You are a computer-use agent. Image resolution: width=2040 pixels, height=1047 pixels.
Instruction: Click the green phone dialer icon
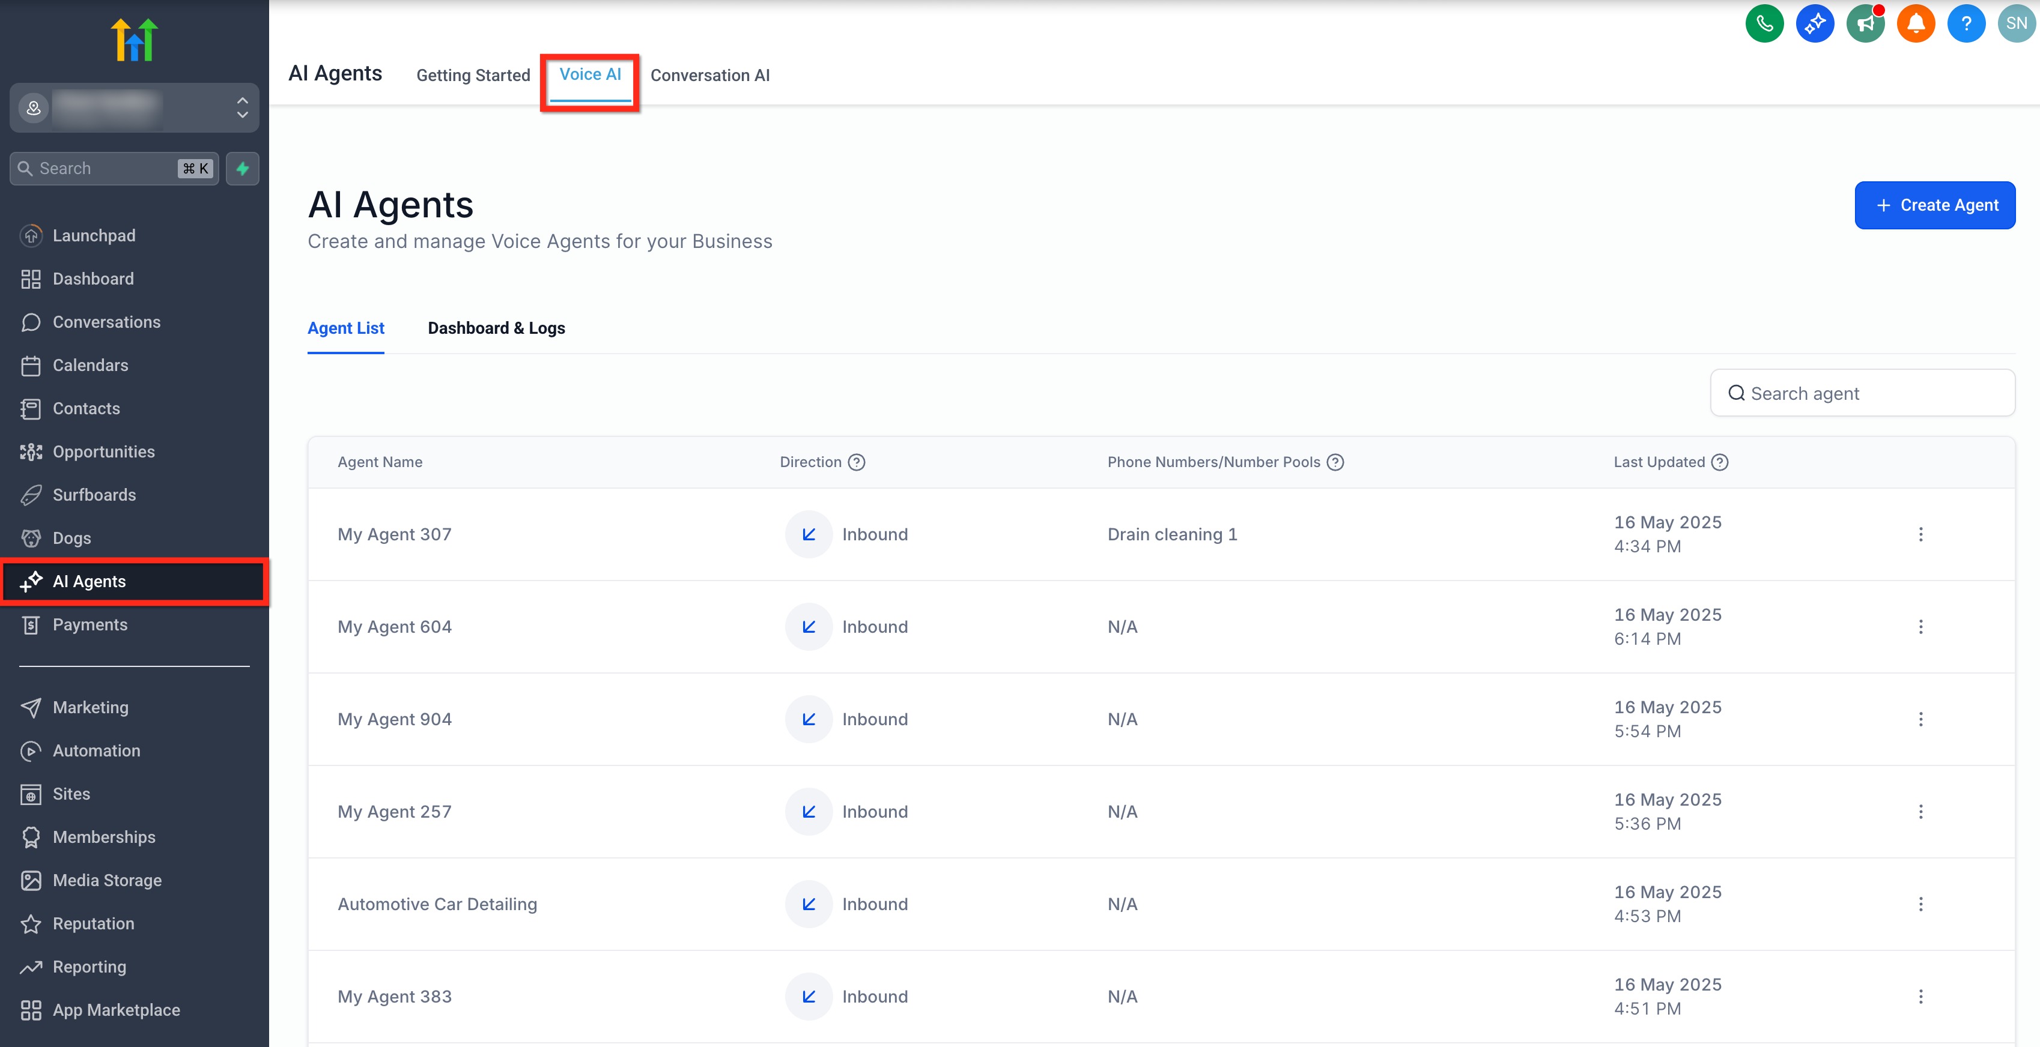(1764, 24)
